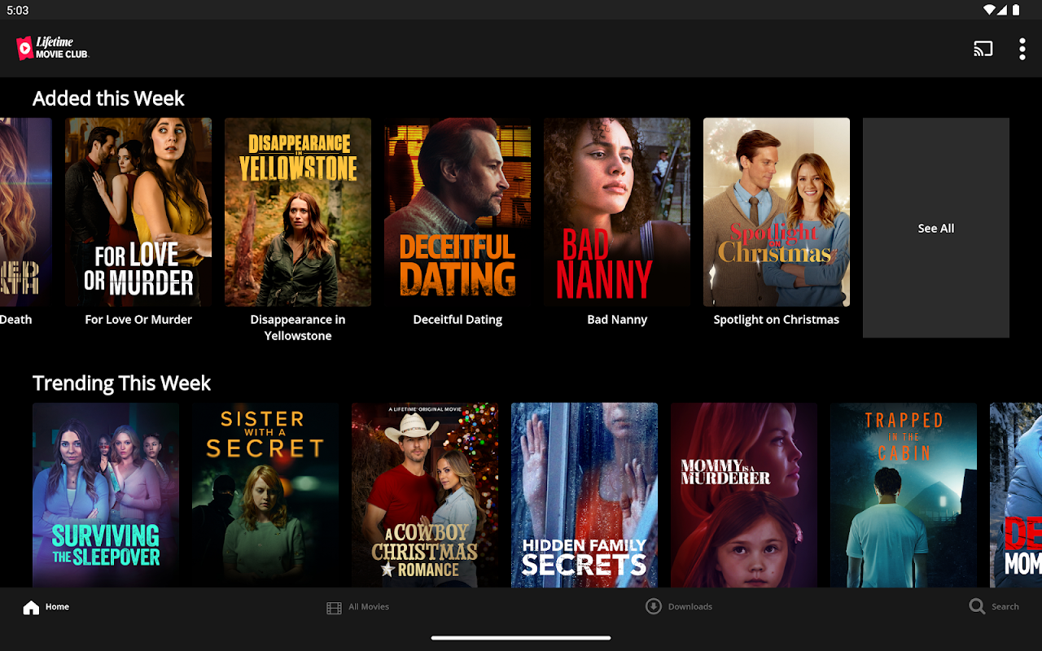Check the Wi-Fi status icon

coord(989,10)
